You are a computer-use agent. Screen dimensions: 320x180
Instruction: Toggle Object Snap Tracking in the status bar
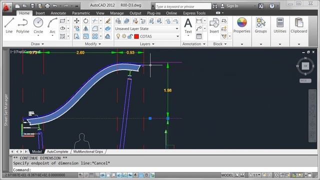coord(119,175)
